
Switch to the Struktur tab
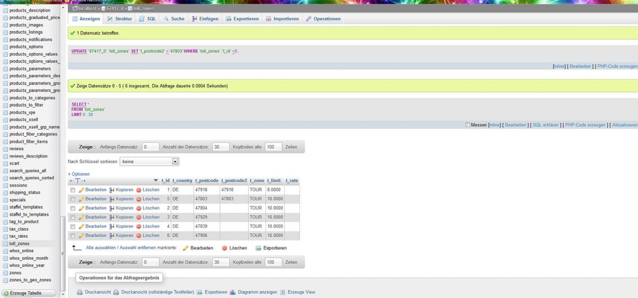(x=119, y=19)
